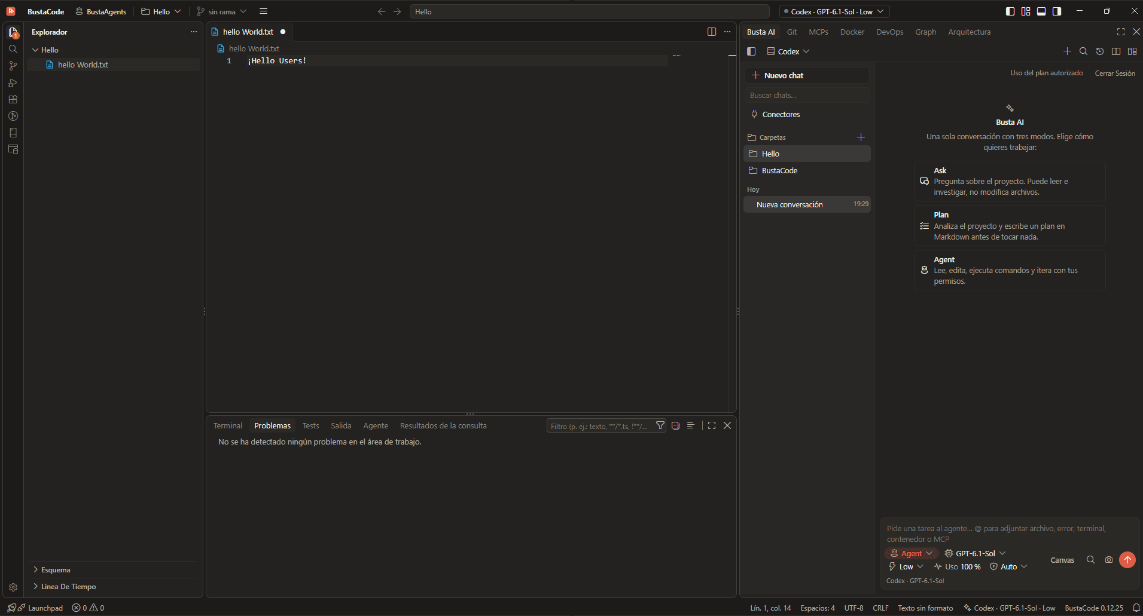Switch to the Git tab
1143x616 pixels.
point(792,32)
